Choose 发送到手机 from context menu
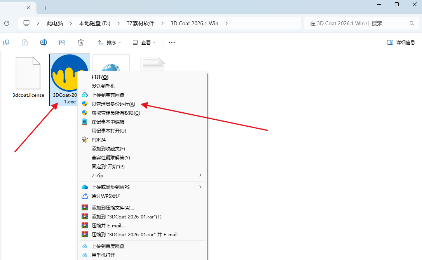The image size is (422, 260). pos(143,86)
